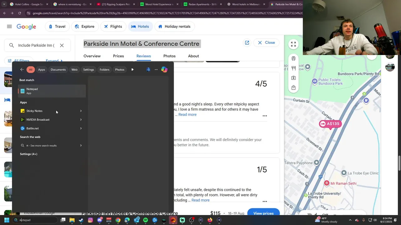Viewport: 401px width, 225px height.
Task: Filter search results by Documents
Action: (x=58, y=70)
